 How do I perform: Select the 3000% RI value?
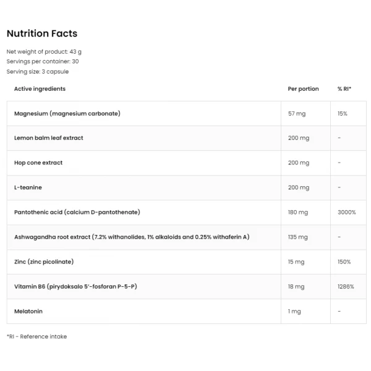[x=347, y=212]
